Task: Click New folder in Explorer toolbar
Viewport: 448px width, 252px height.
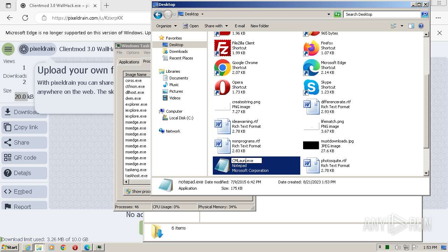Action: [260, 26]
